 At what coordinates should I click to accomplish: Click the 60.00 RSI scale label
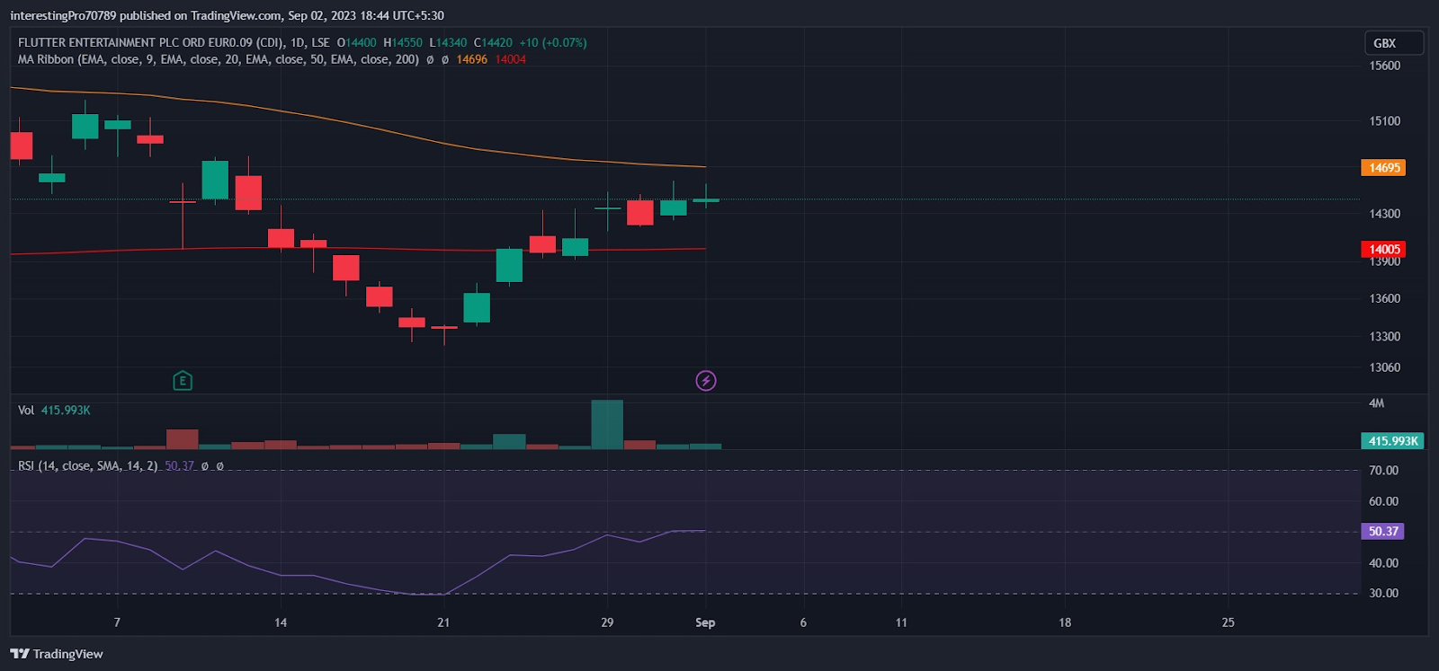click(x=1383, y=501)
